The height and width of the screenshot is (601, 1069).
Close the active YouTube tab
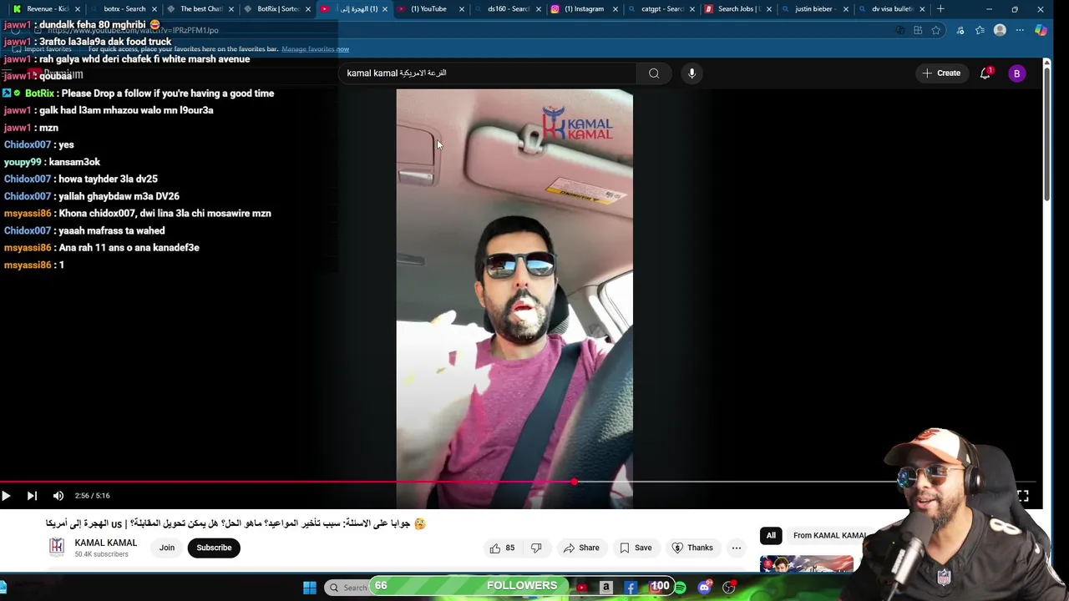[385, 9]
